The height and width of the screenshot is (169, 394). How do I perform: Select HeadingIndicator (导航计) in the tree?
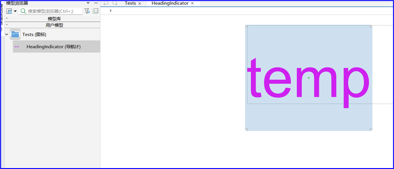[x=56, y=47]
